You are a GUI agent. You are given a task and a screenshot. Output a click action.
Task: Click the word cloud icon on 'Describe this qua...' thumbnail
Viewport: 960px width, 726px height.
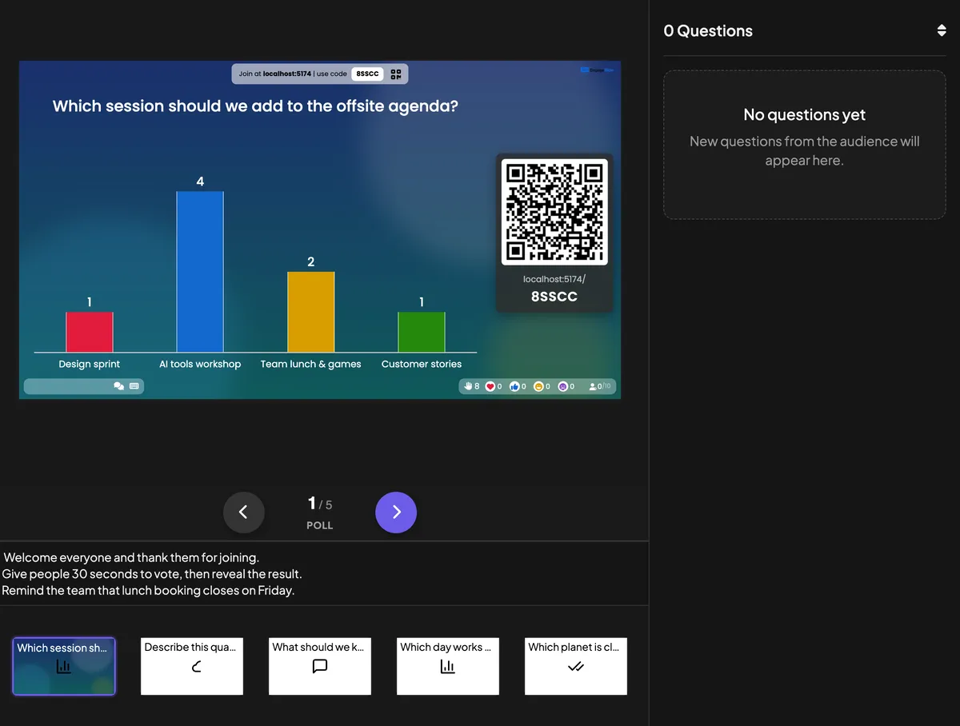point(197,666)
